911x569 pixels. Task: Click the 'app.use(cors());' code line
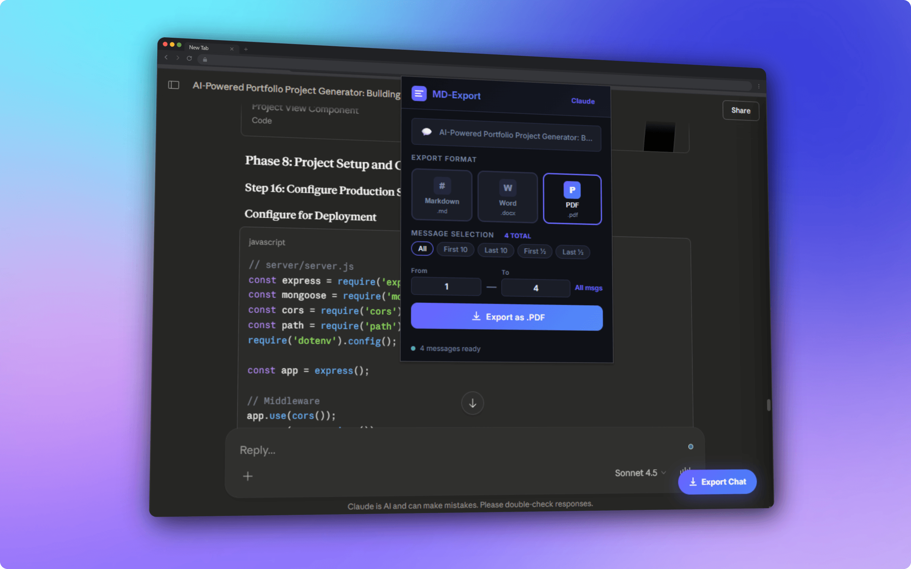[291, 415]
